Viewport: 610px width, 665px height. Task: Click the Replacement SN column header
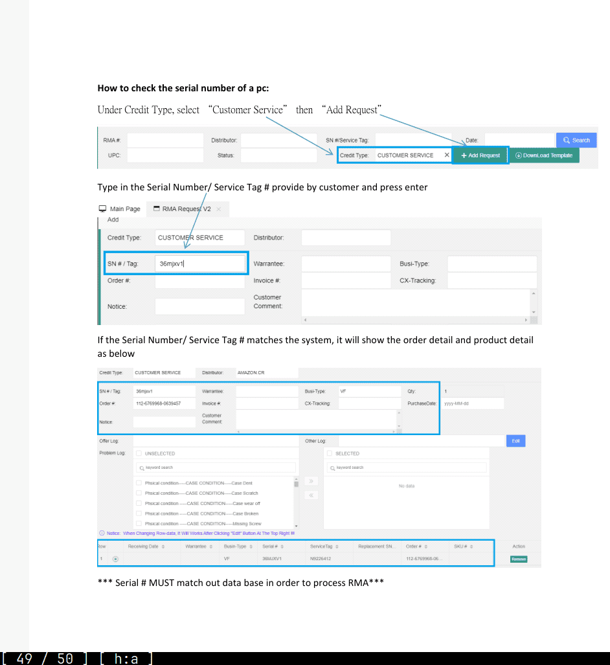pyautogui.click(x=377, y=547)
